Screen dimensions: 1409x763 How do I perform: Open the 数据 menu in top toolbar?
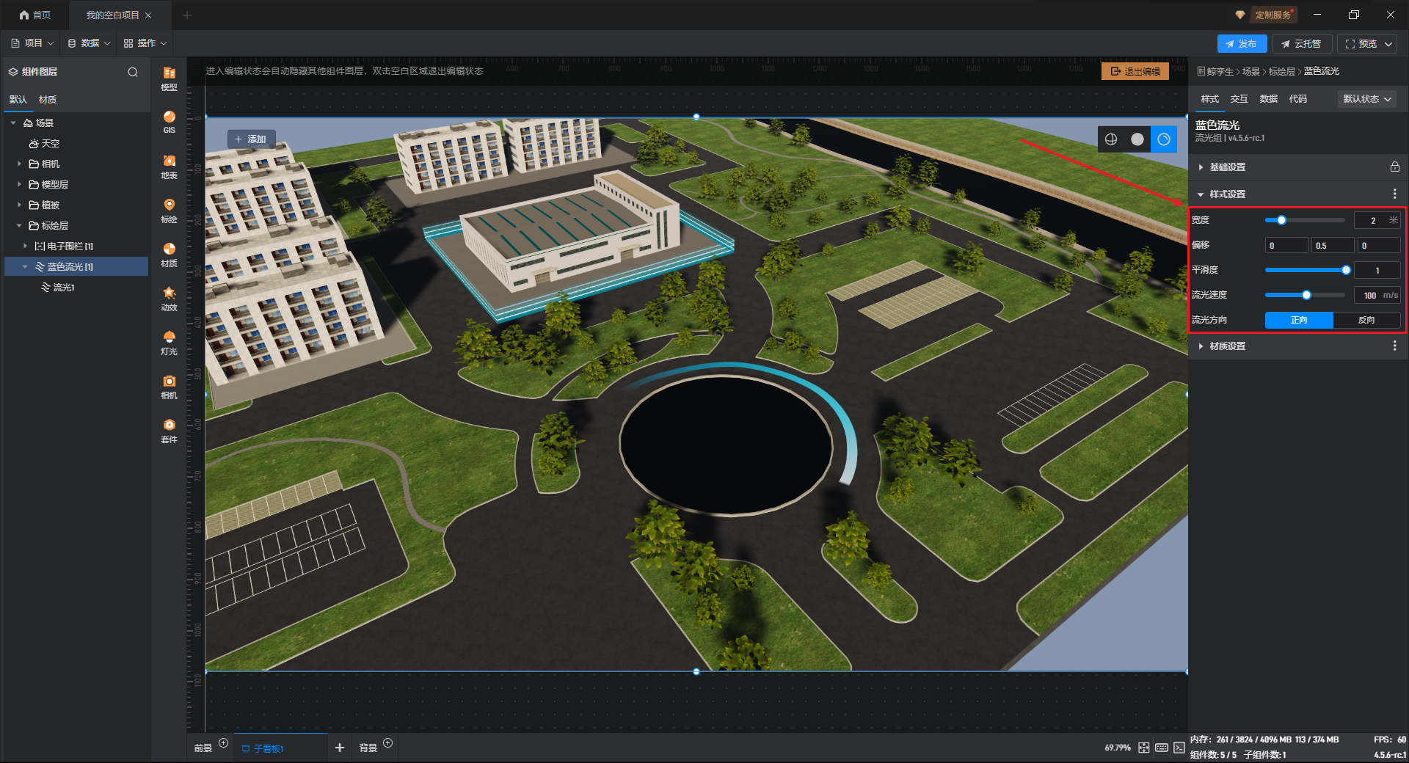(89, 43)
